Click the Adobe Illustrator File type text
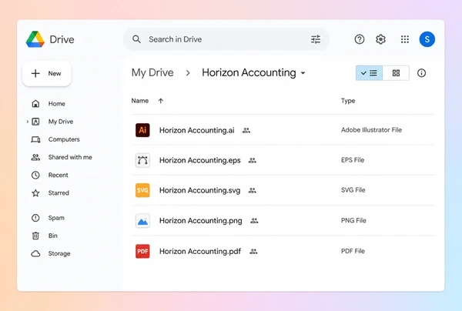The height and width of the screenshot is (311, 462). [x=371, y=130]
